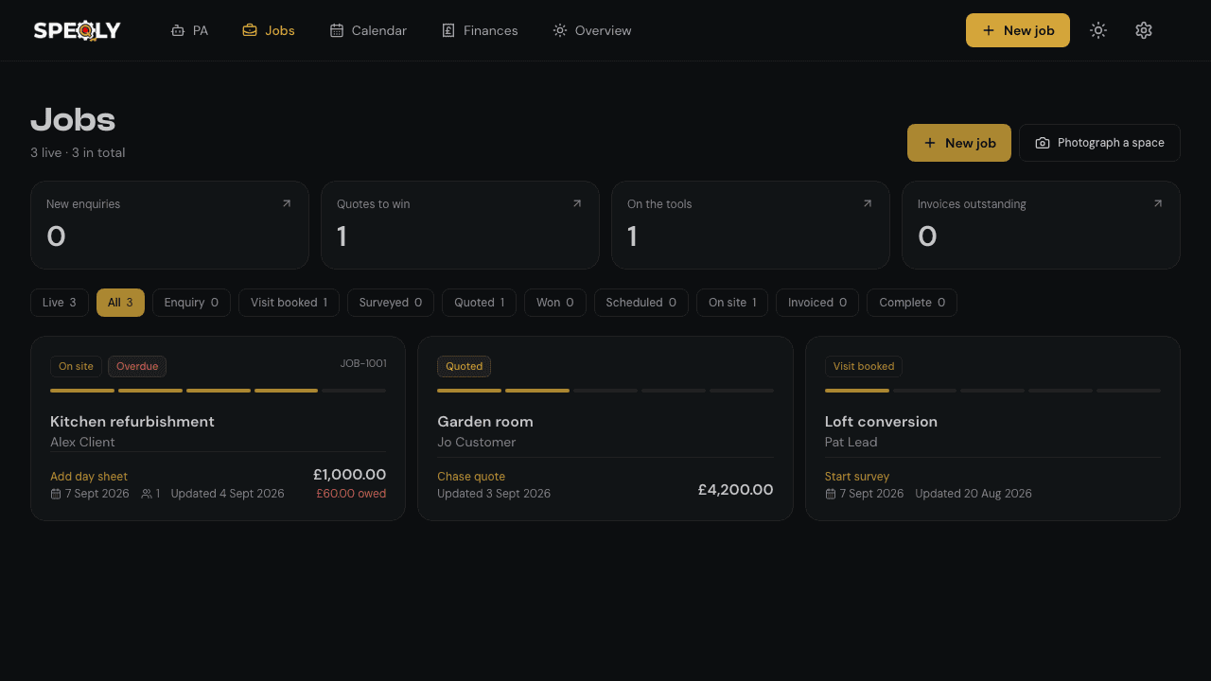Select the On site filter chip
Viewport: 1211px width, 681px height.
732,303
